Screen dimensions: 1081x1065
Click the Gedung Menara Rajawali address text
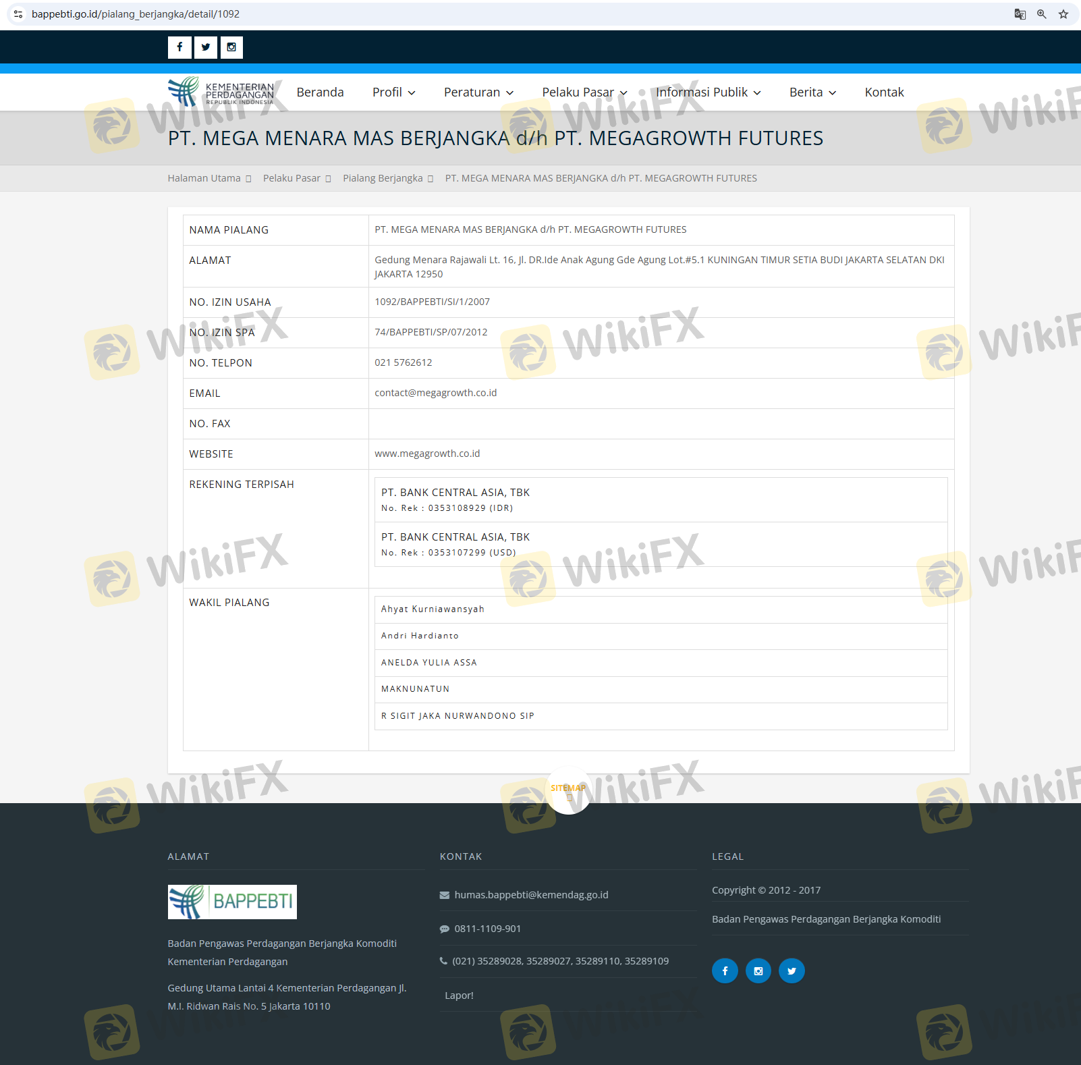click(660, 267)
